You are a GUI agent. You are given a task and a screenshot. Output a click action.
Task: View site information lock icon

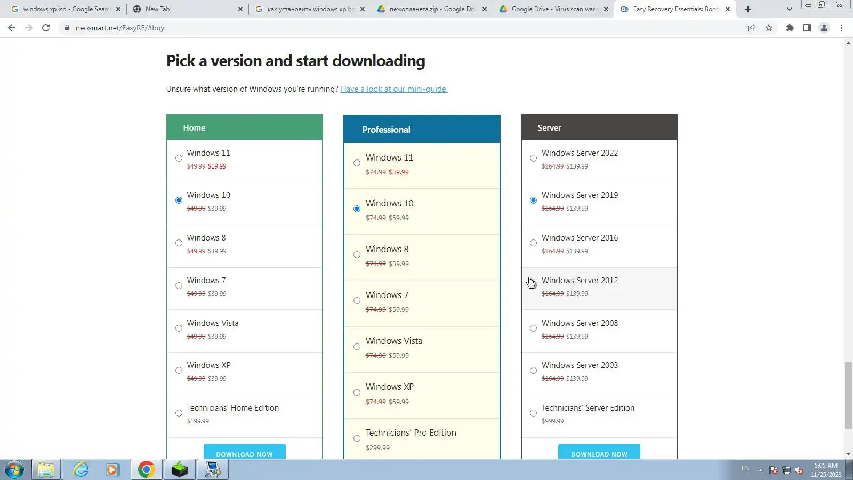click(67, 28)
